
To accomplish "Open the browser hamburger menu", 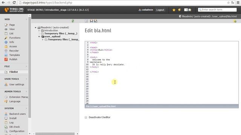I will click(x=238, y=3).
